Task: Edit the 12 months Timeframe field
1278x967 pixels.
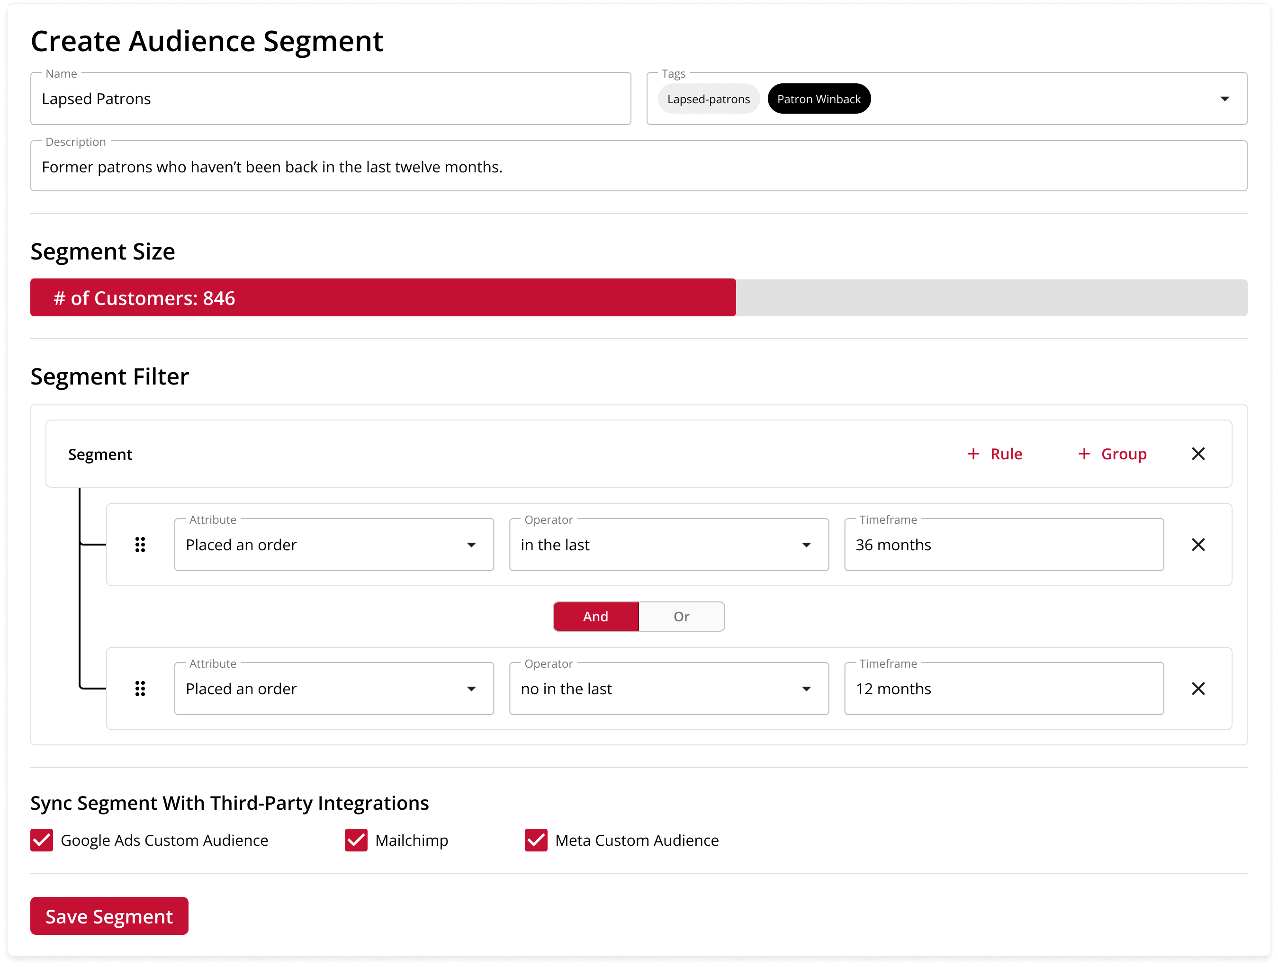Action: pos(1004,689)
